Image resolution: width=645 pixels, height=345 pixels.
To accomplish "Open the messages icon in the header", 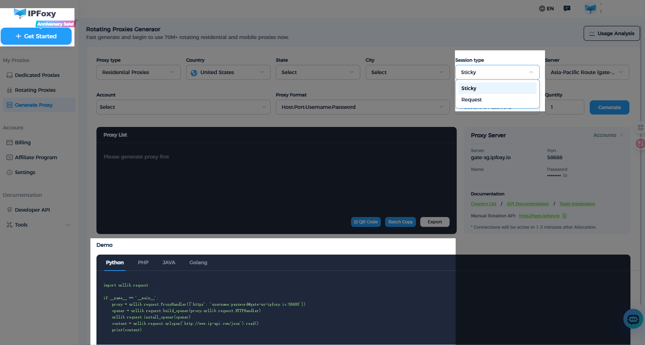I will (x=567, y=9).
